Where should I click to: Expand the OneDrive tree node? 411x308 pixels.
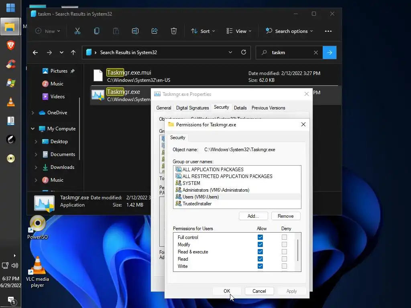33,113
